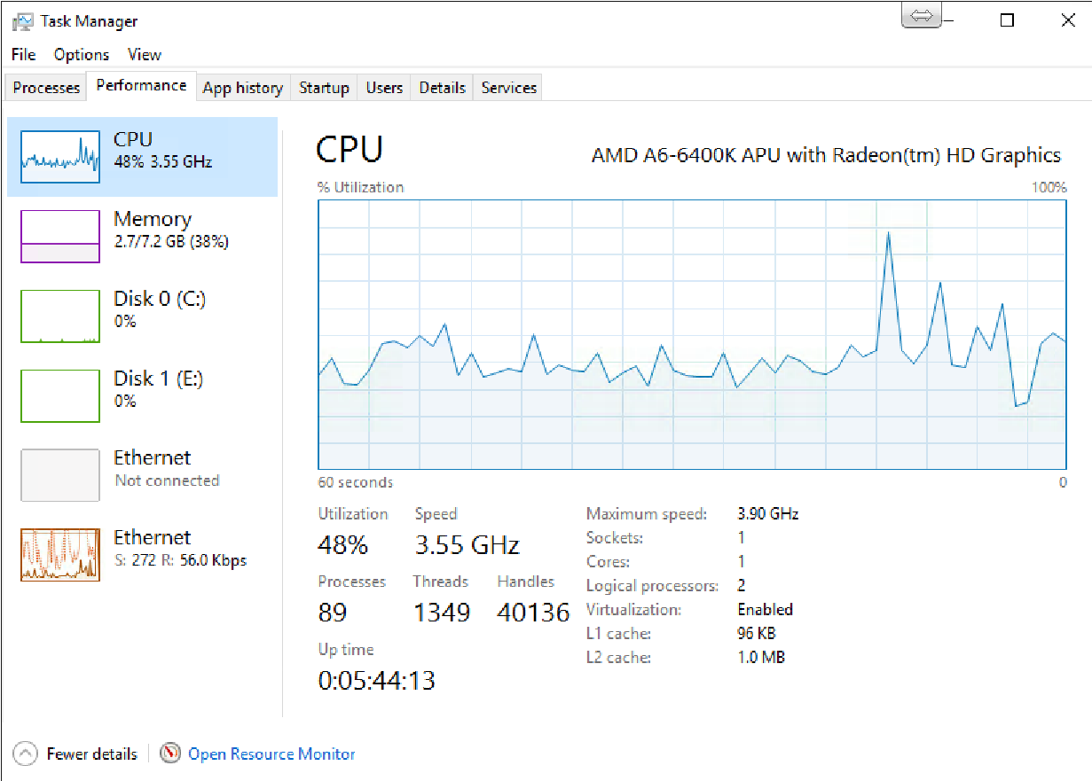This screenshot has width=1092, height=781.
Task: Click the double-arrow resize icon in title bar
Action: pos(922,15)
